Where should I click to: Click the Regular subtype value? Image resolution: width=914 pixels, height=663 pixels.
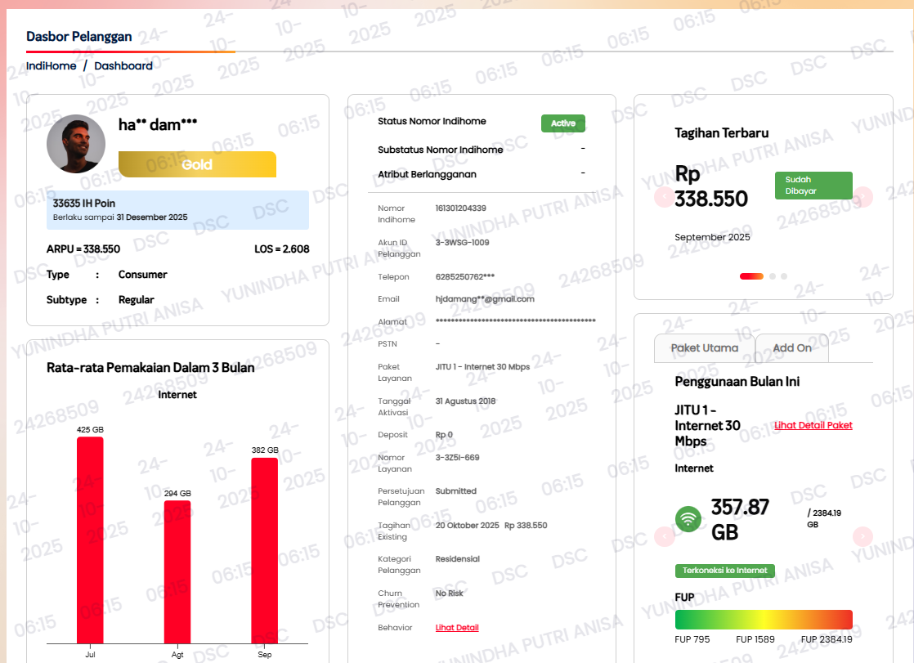[137, 300]
